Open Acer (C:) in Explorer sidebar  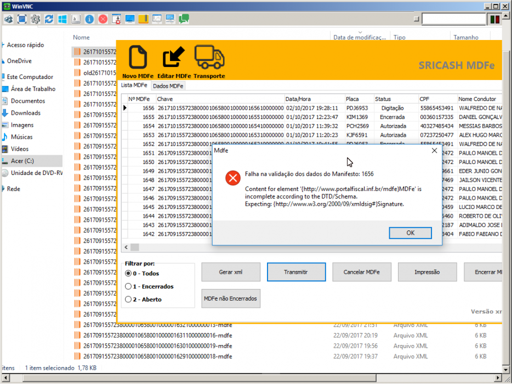(x=22, y=161)
